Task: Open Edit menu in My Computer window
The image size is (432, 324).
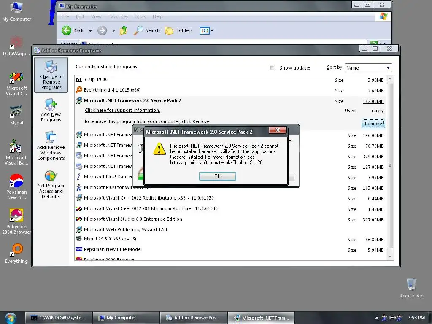Action: coord(80,16)
